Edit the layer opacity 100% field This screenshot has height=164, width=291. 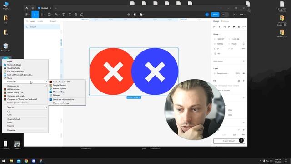click(x=237, y=73)
